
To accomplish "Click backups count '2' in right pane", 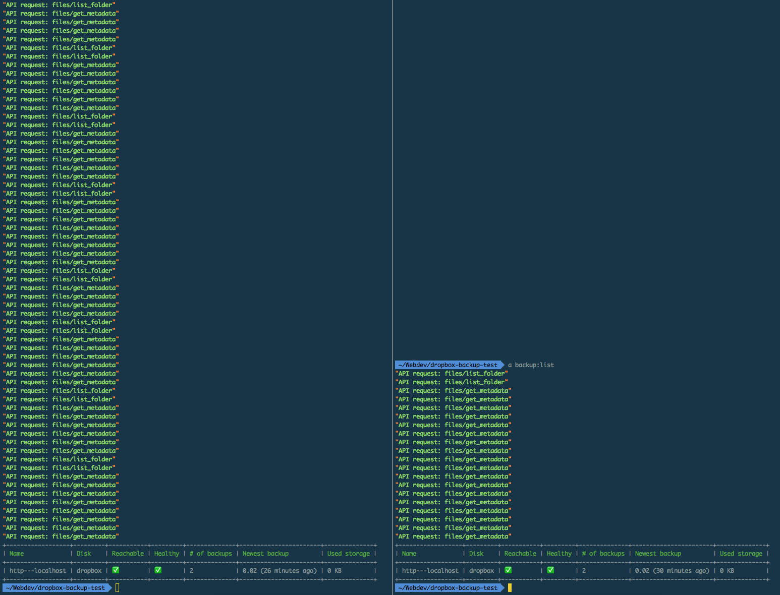I will tap(584, 571).
